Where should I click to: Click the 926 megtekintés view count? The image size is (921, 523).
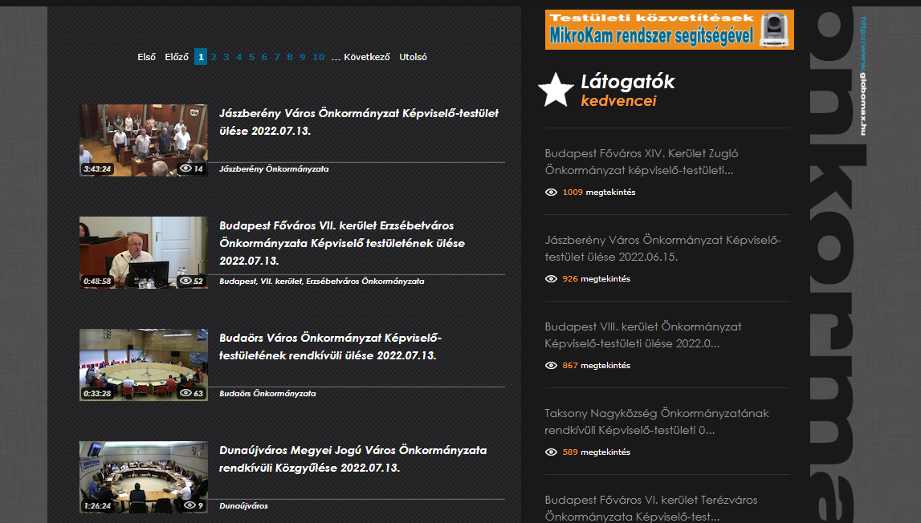click(596, 279)
